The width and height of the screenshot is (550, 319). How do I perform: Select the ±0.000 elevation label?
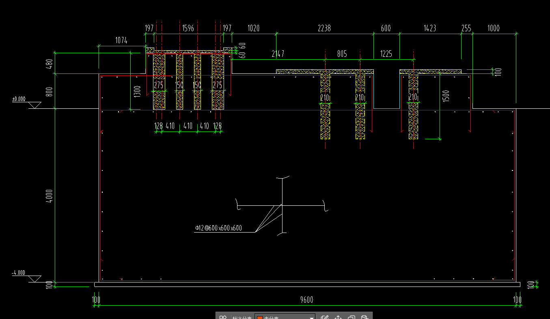19,99
